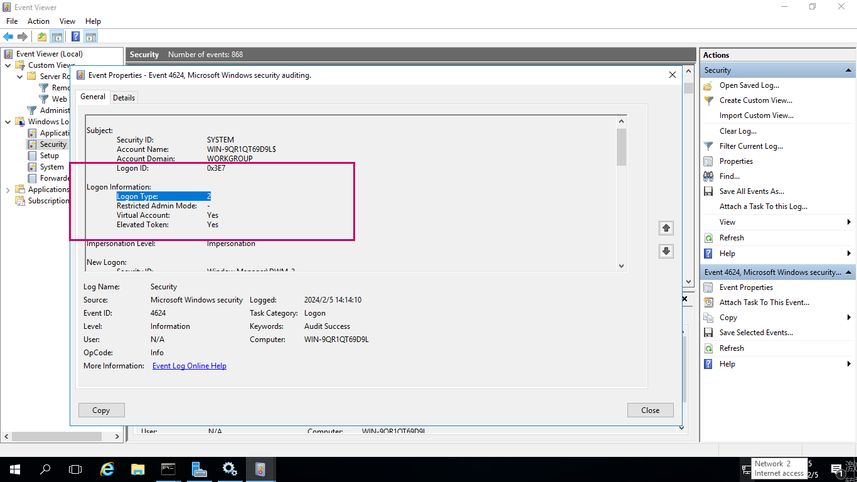
Task: Click the up arrow button for previous event
Action: pyautogui.click(x=666, y=228)
